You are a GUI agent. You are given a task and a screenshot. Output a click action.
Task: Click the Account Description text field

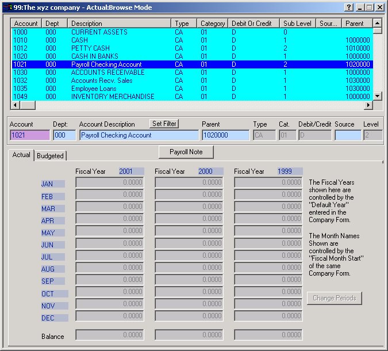(139, 135)
